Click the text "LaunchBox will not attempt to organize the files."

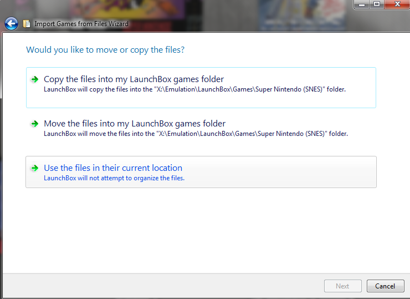coord(114,178)
